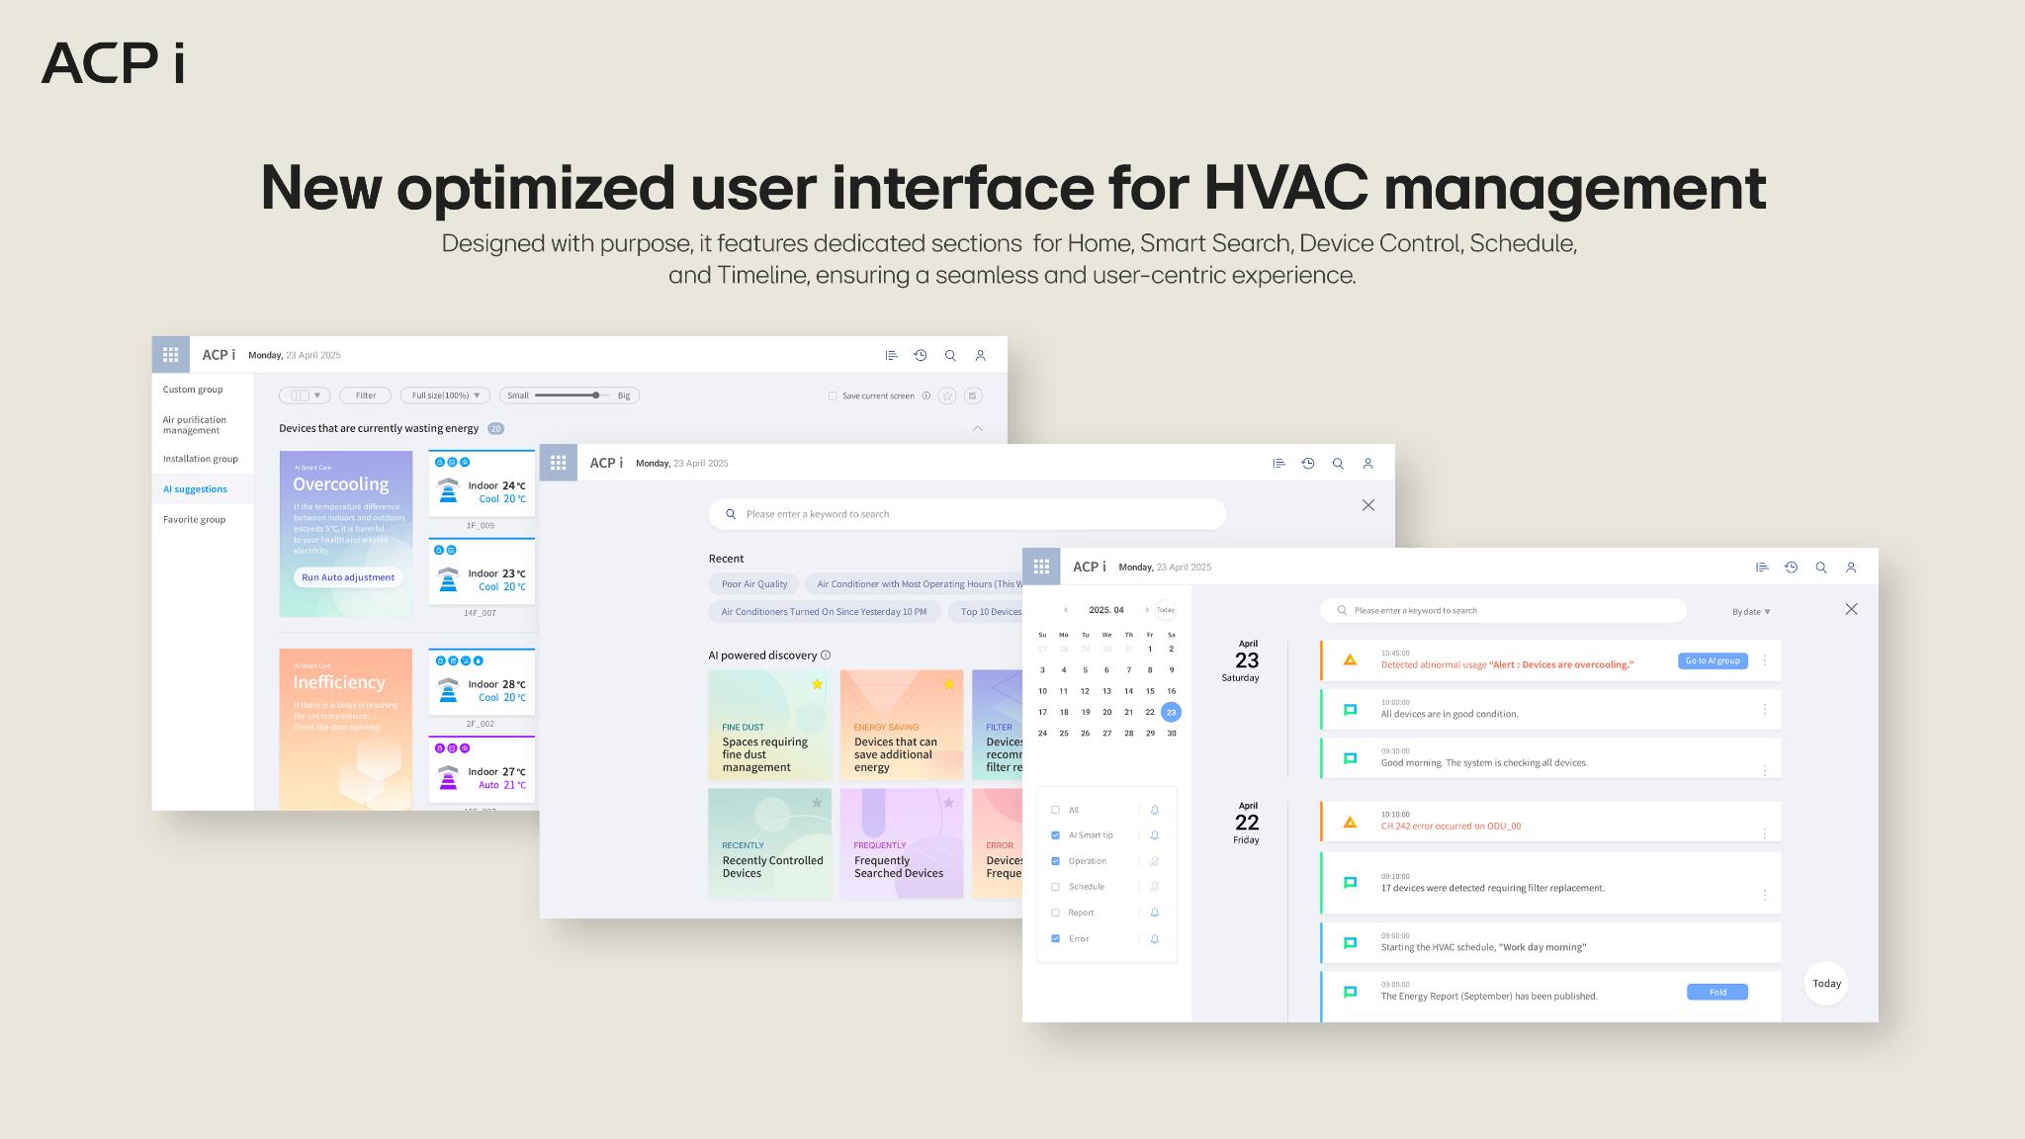The height and width of the screenshot is (1139, 2025).
Task: Open the user profile icon
Action: pos(1851,567)
